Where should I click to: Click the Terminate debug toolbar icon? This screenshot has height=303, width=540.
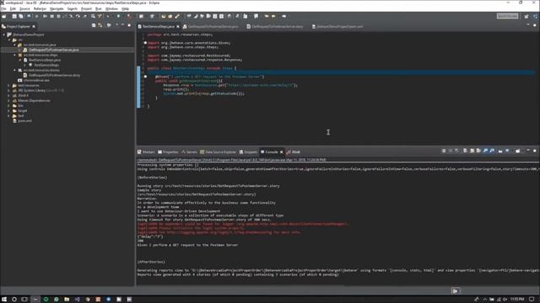pos(58,16)
